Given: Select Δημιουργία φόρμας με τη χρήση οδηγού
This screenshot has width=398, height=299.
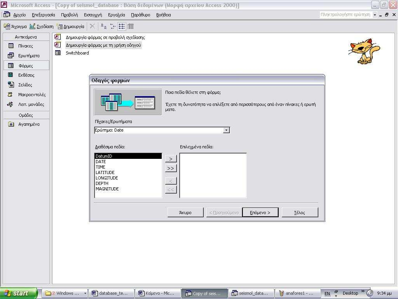Looking at the screenshot, I should [103, 45].
